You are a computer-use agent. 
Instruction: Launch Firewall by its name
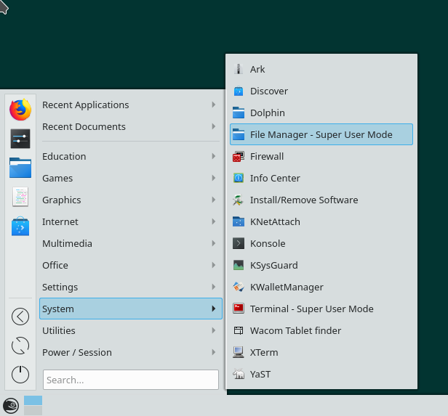point(267,156)
